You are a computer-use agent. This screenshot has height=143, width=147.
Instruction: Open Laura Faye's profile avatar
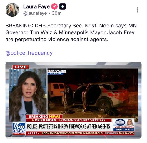click(12, 10)
